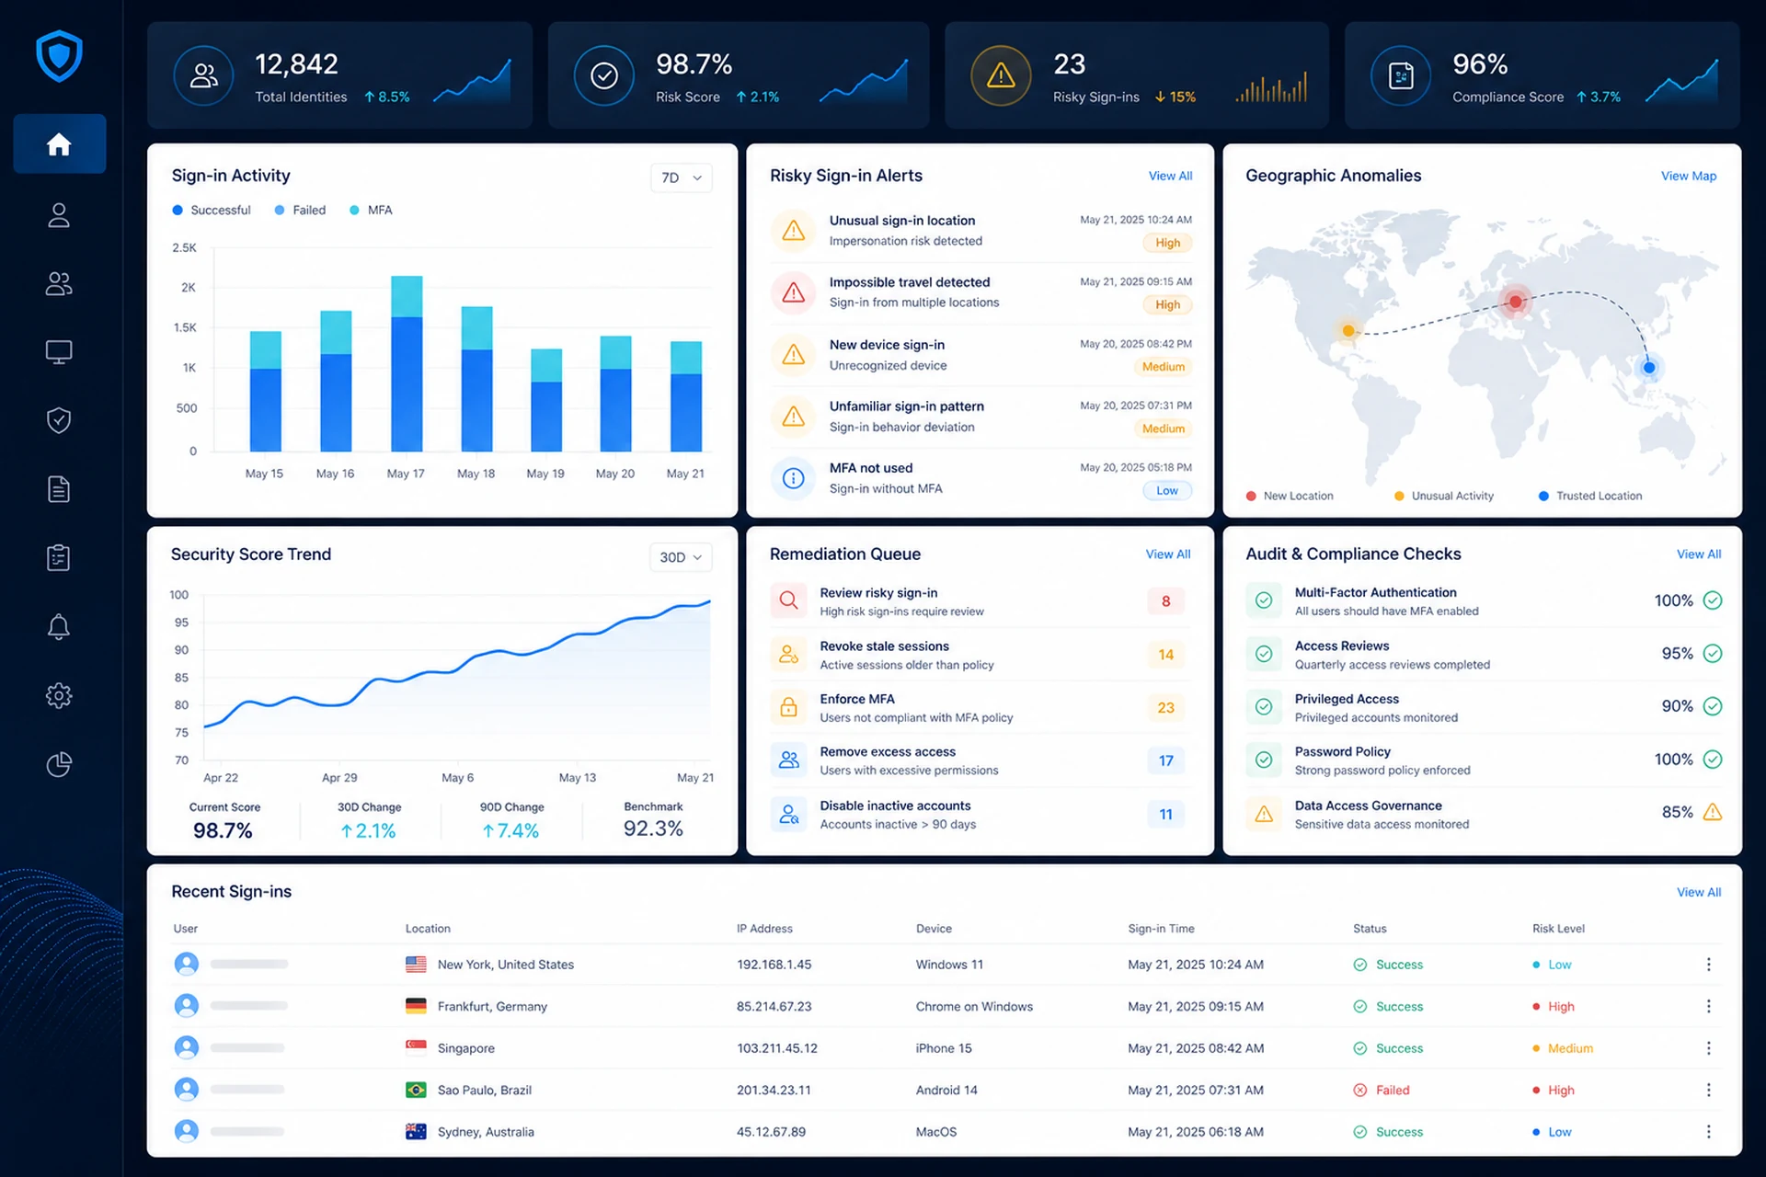Click the red New Location map marker
The image size is (1766, 1177).
pos(1515,301)
